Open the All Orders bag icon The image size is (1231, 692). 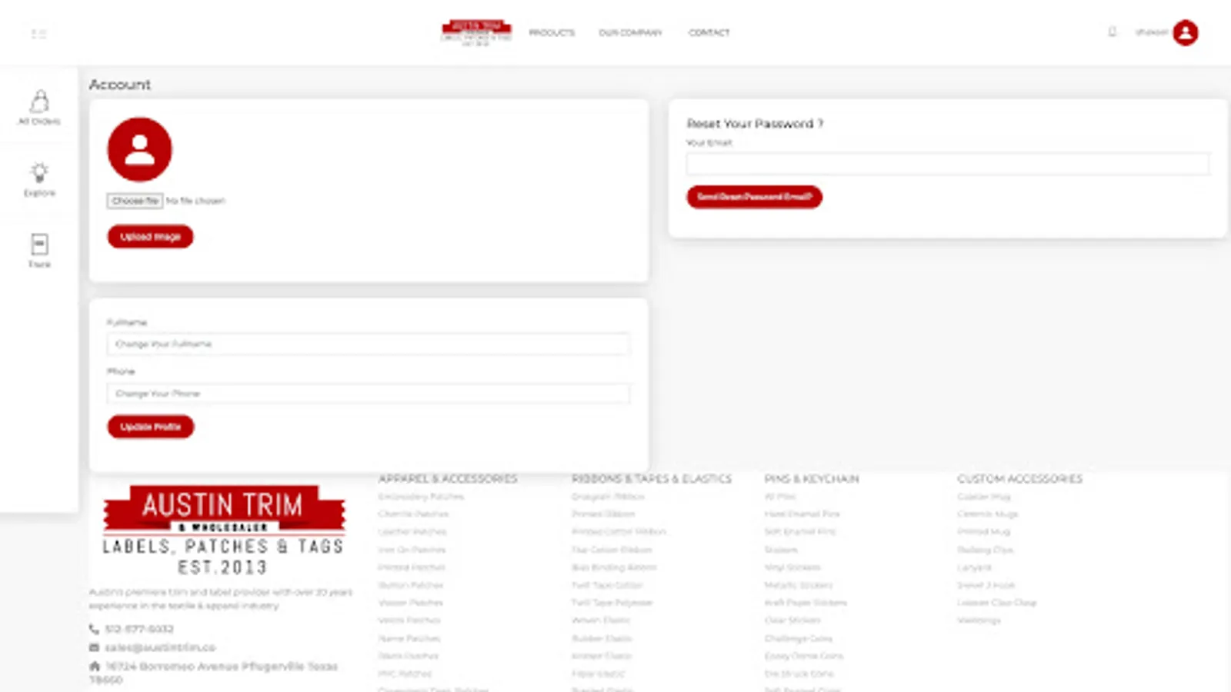click(39, 101)
